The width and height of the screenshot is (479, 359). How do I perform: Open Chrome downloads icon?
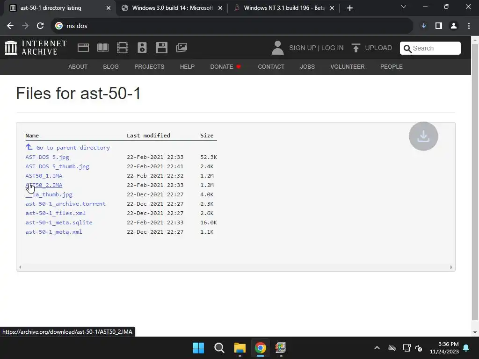423,26
